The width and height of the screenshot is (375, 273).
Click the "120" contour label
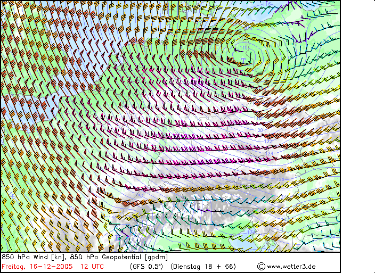(259, 130)
